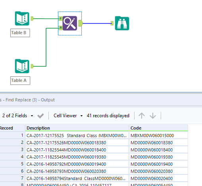Select description CA-2016-14958794Standard Class cell
The width and height of the screenshot is (202, 186).
pos(77,178)
